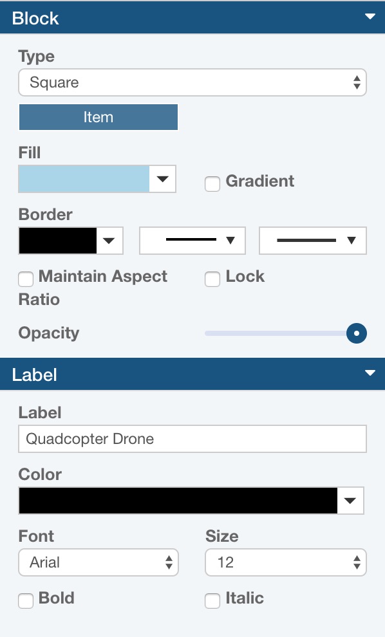This screenshot has height=637, width=385.
Task: Open the font Size dropdown showing 12
Action: pyautogui.click(x=285, y=562)
